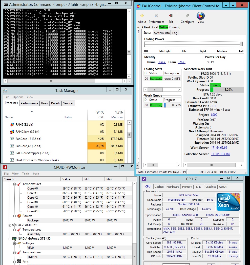Open the Services tab in Task Manager
Screen dimensions: 250x265
[x=68, y=103]
